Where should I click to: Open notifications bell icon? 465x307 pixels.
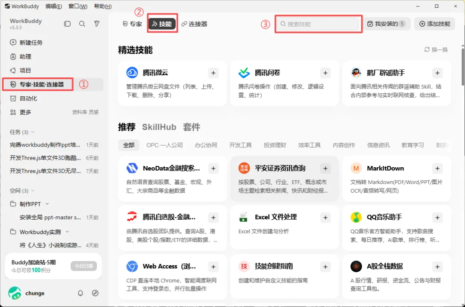[81, 293]
